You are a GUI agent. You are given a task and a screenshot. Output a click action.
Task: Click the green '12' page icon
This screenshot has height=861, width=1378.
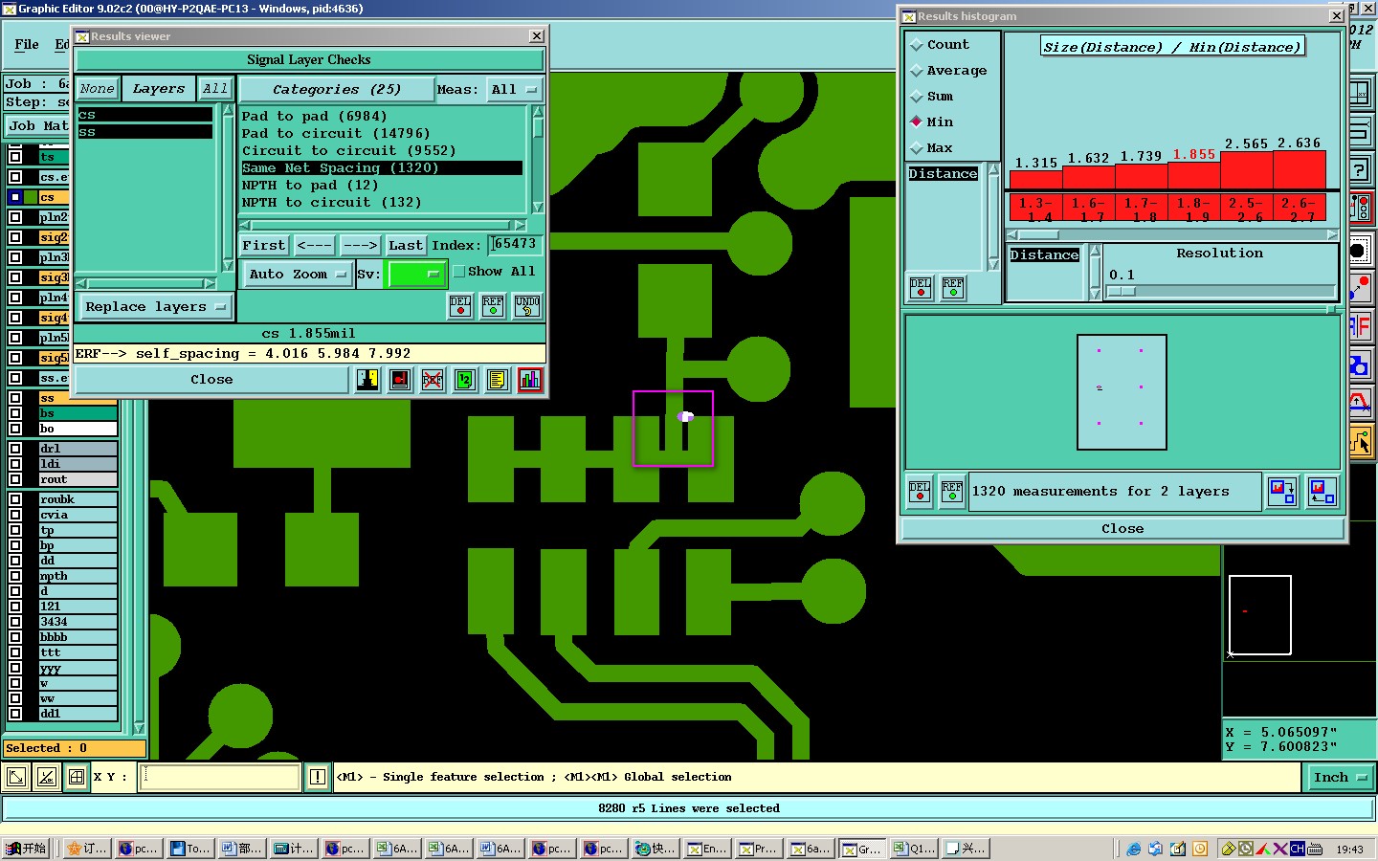pos(464,380)
